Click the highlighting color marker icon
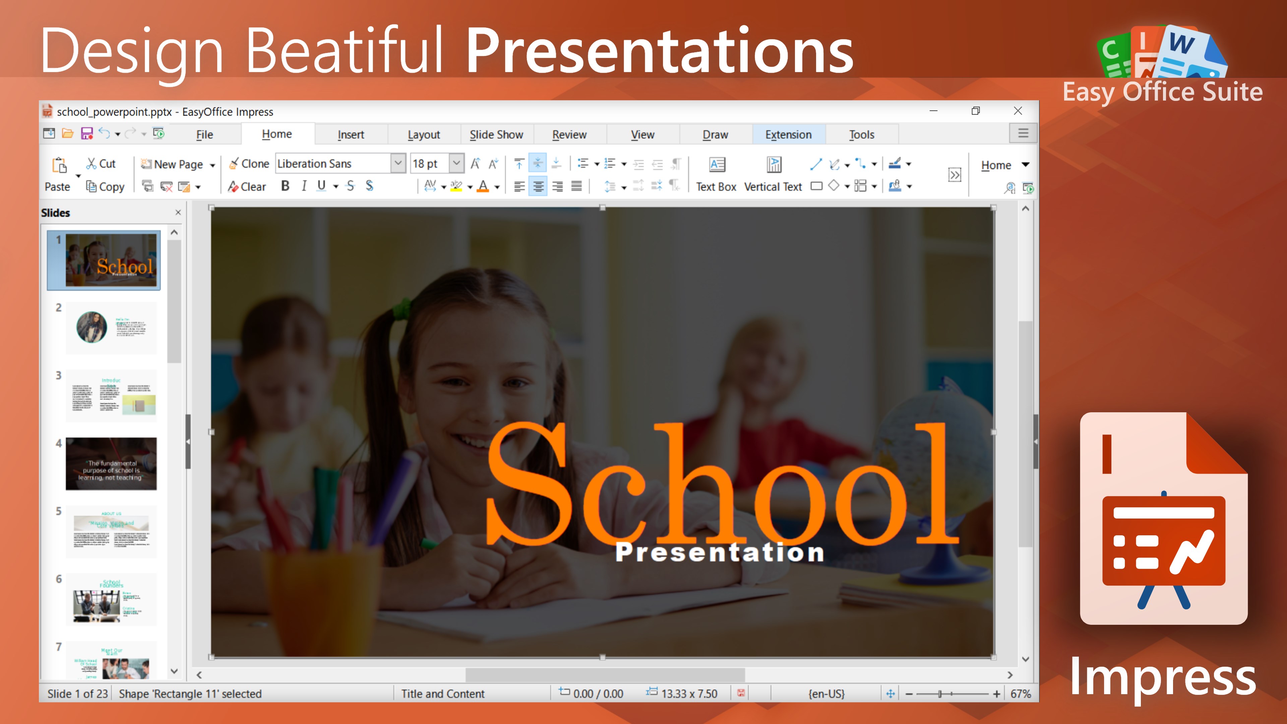The image size is (1287, 724). pos(456,186)
